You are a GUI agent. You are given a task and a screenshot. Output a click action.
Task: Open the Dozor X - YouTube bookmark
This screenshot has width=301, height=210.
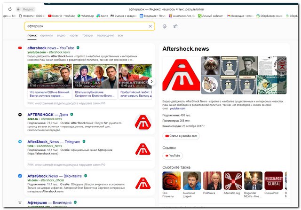pyautogui.click(x=62, y=16)
